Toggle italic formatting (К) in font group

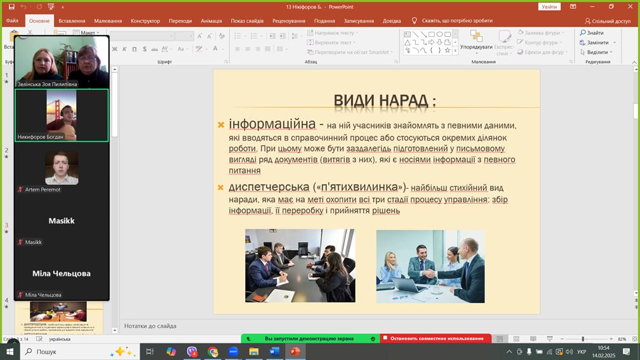tap(124, 49)
